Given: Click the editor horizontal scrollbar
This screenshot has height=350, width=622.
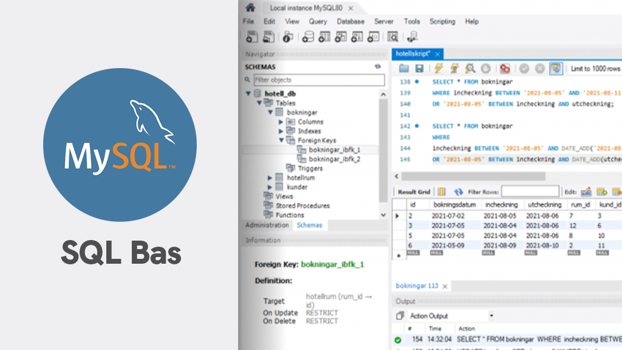Looking at the screenshot, I should pos(473,176).
